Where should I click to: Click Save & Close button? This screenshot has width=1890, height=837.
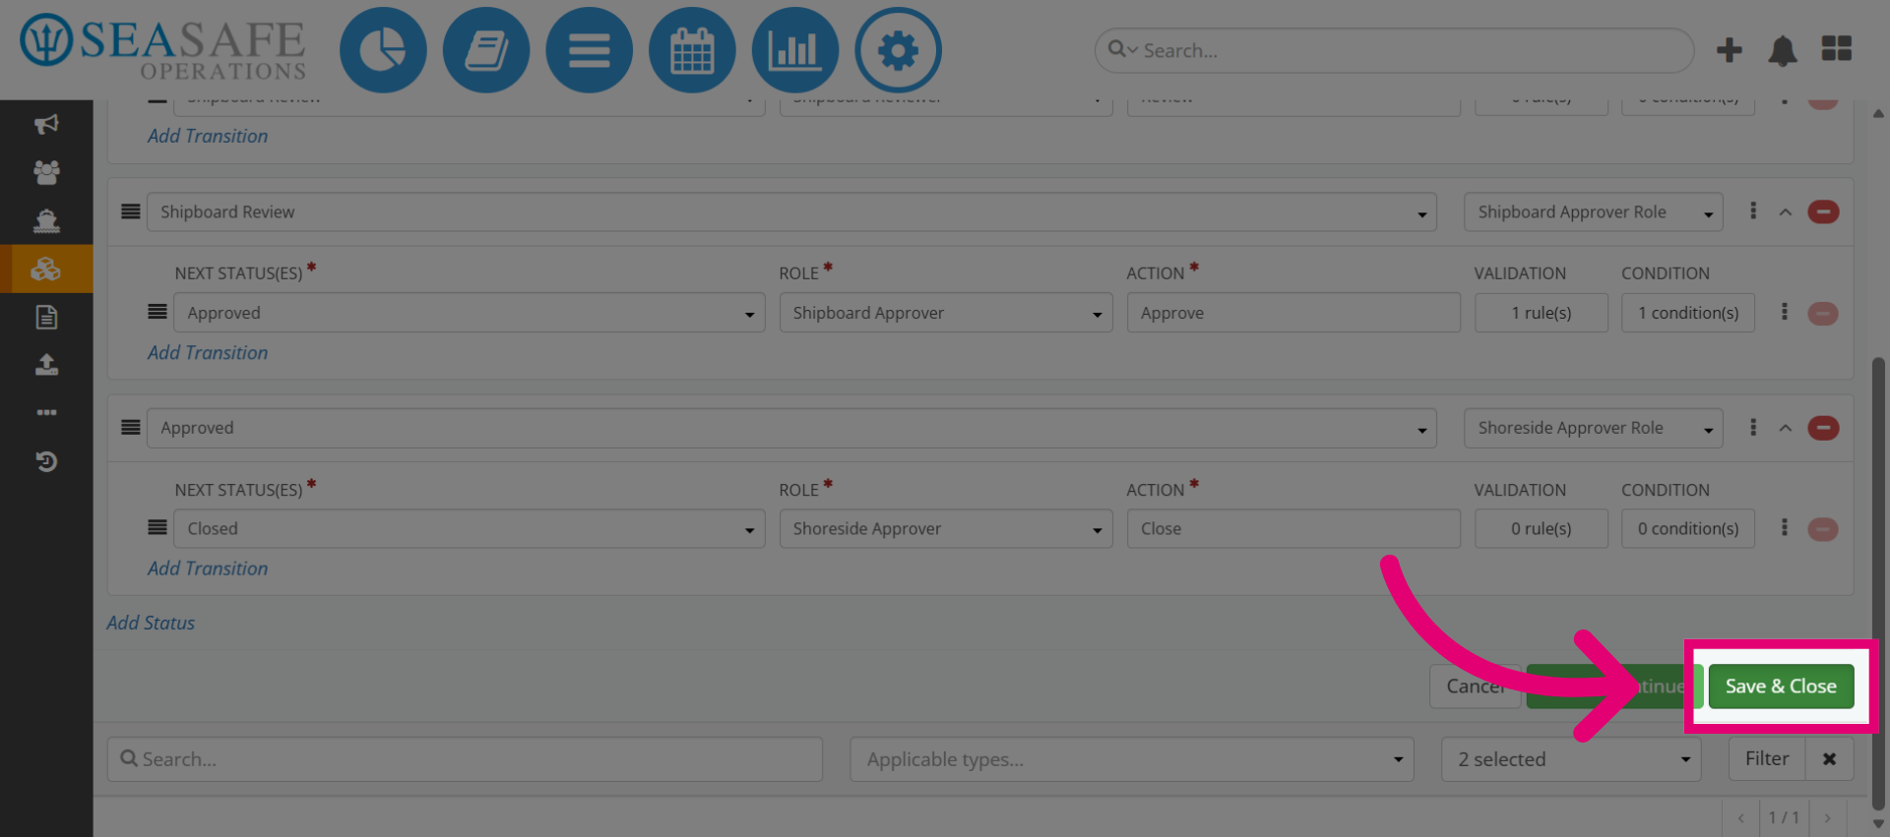pos(1781,687)
